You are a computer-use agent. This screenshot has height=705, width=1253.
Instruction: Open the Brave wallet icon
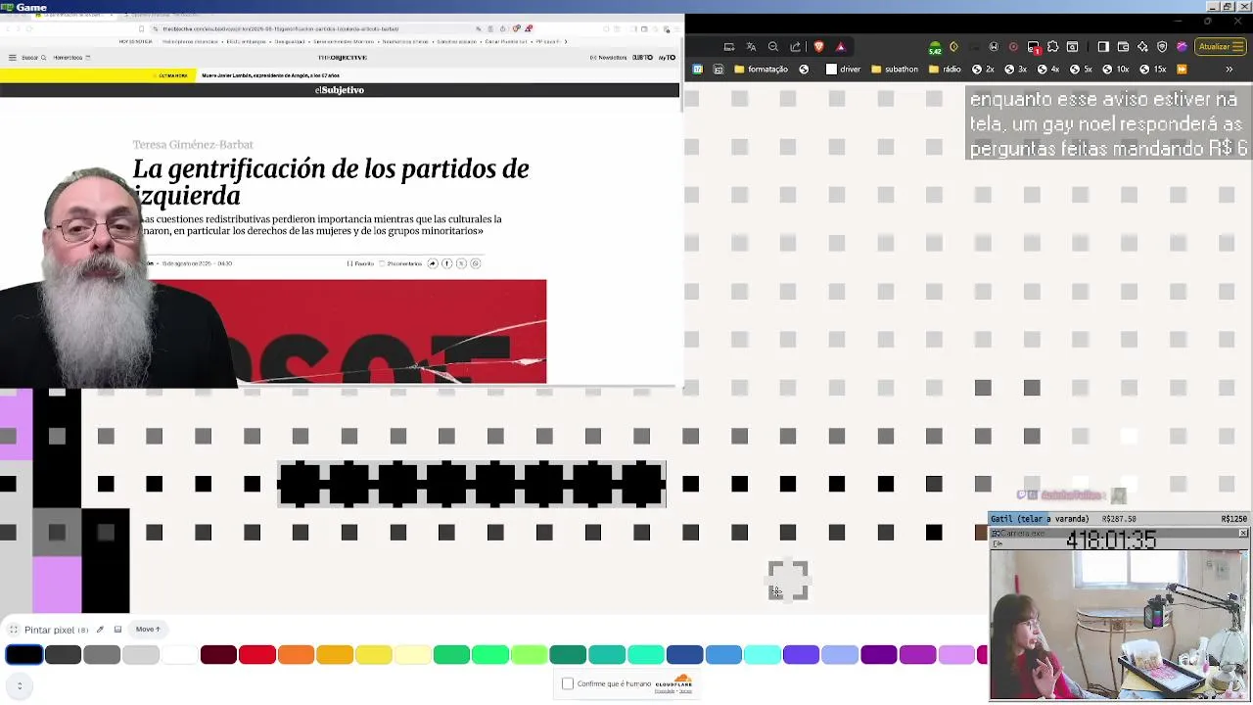pos(1123,46)
